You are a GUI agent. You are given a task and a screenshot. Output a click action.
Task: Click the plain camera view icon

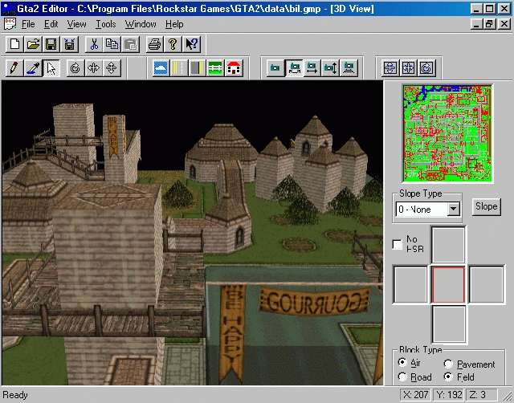(x=275, y=68)
